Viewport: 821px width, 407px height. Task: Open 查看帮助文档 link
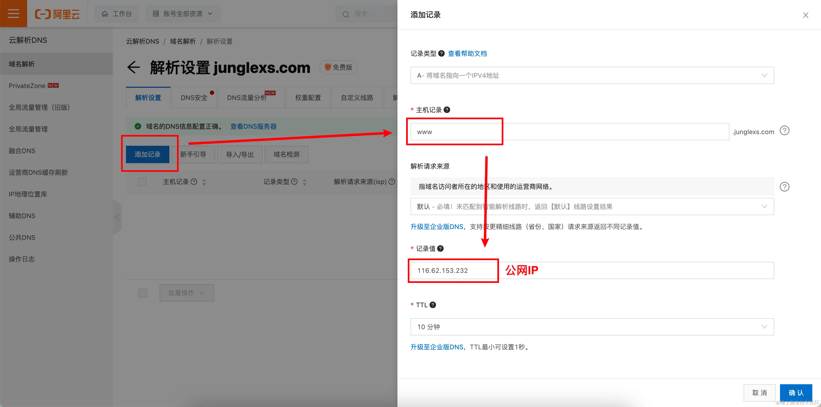467,53
